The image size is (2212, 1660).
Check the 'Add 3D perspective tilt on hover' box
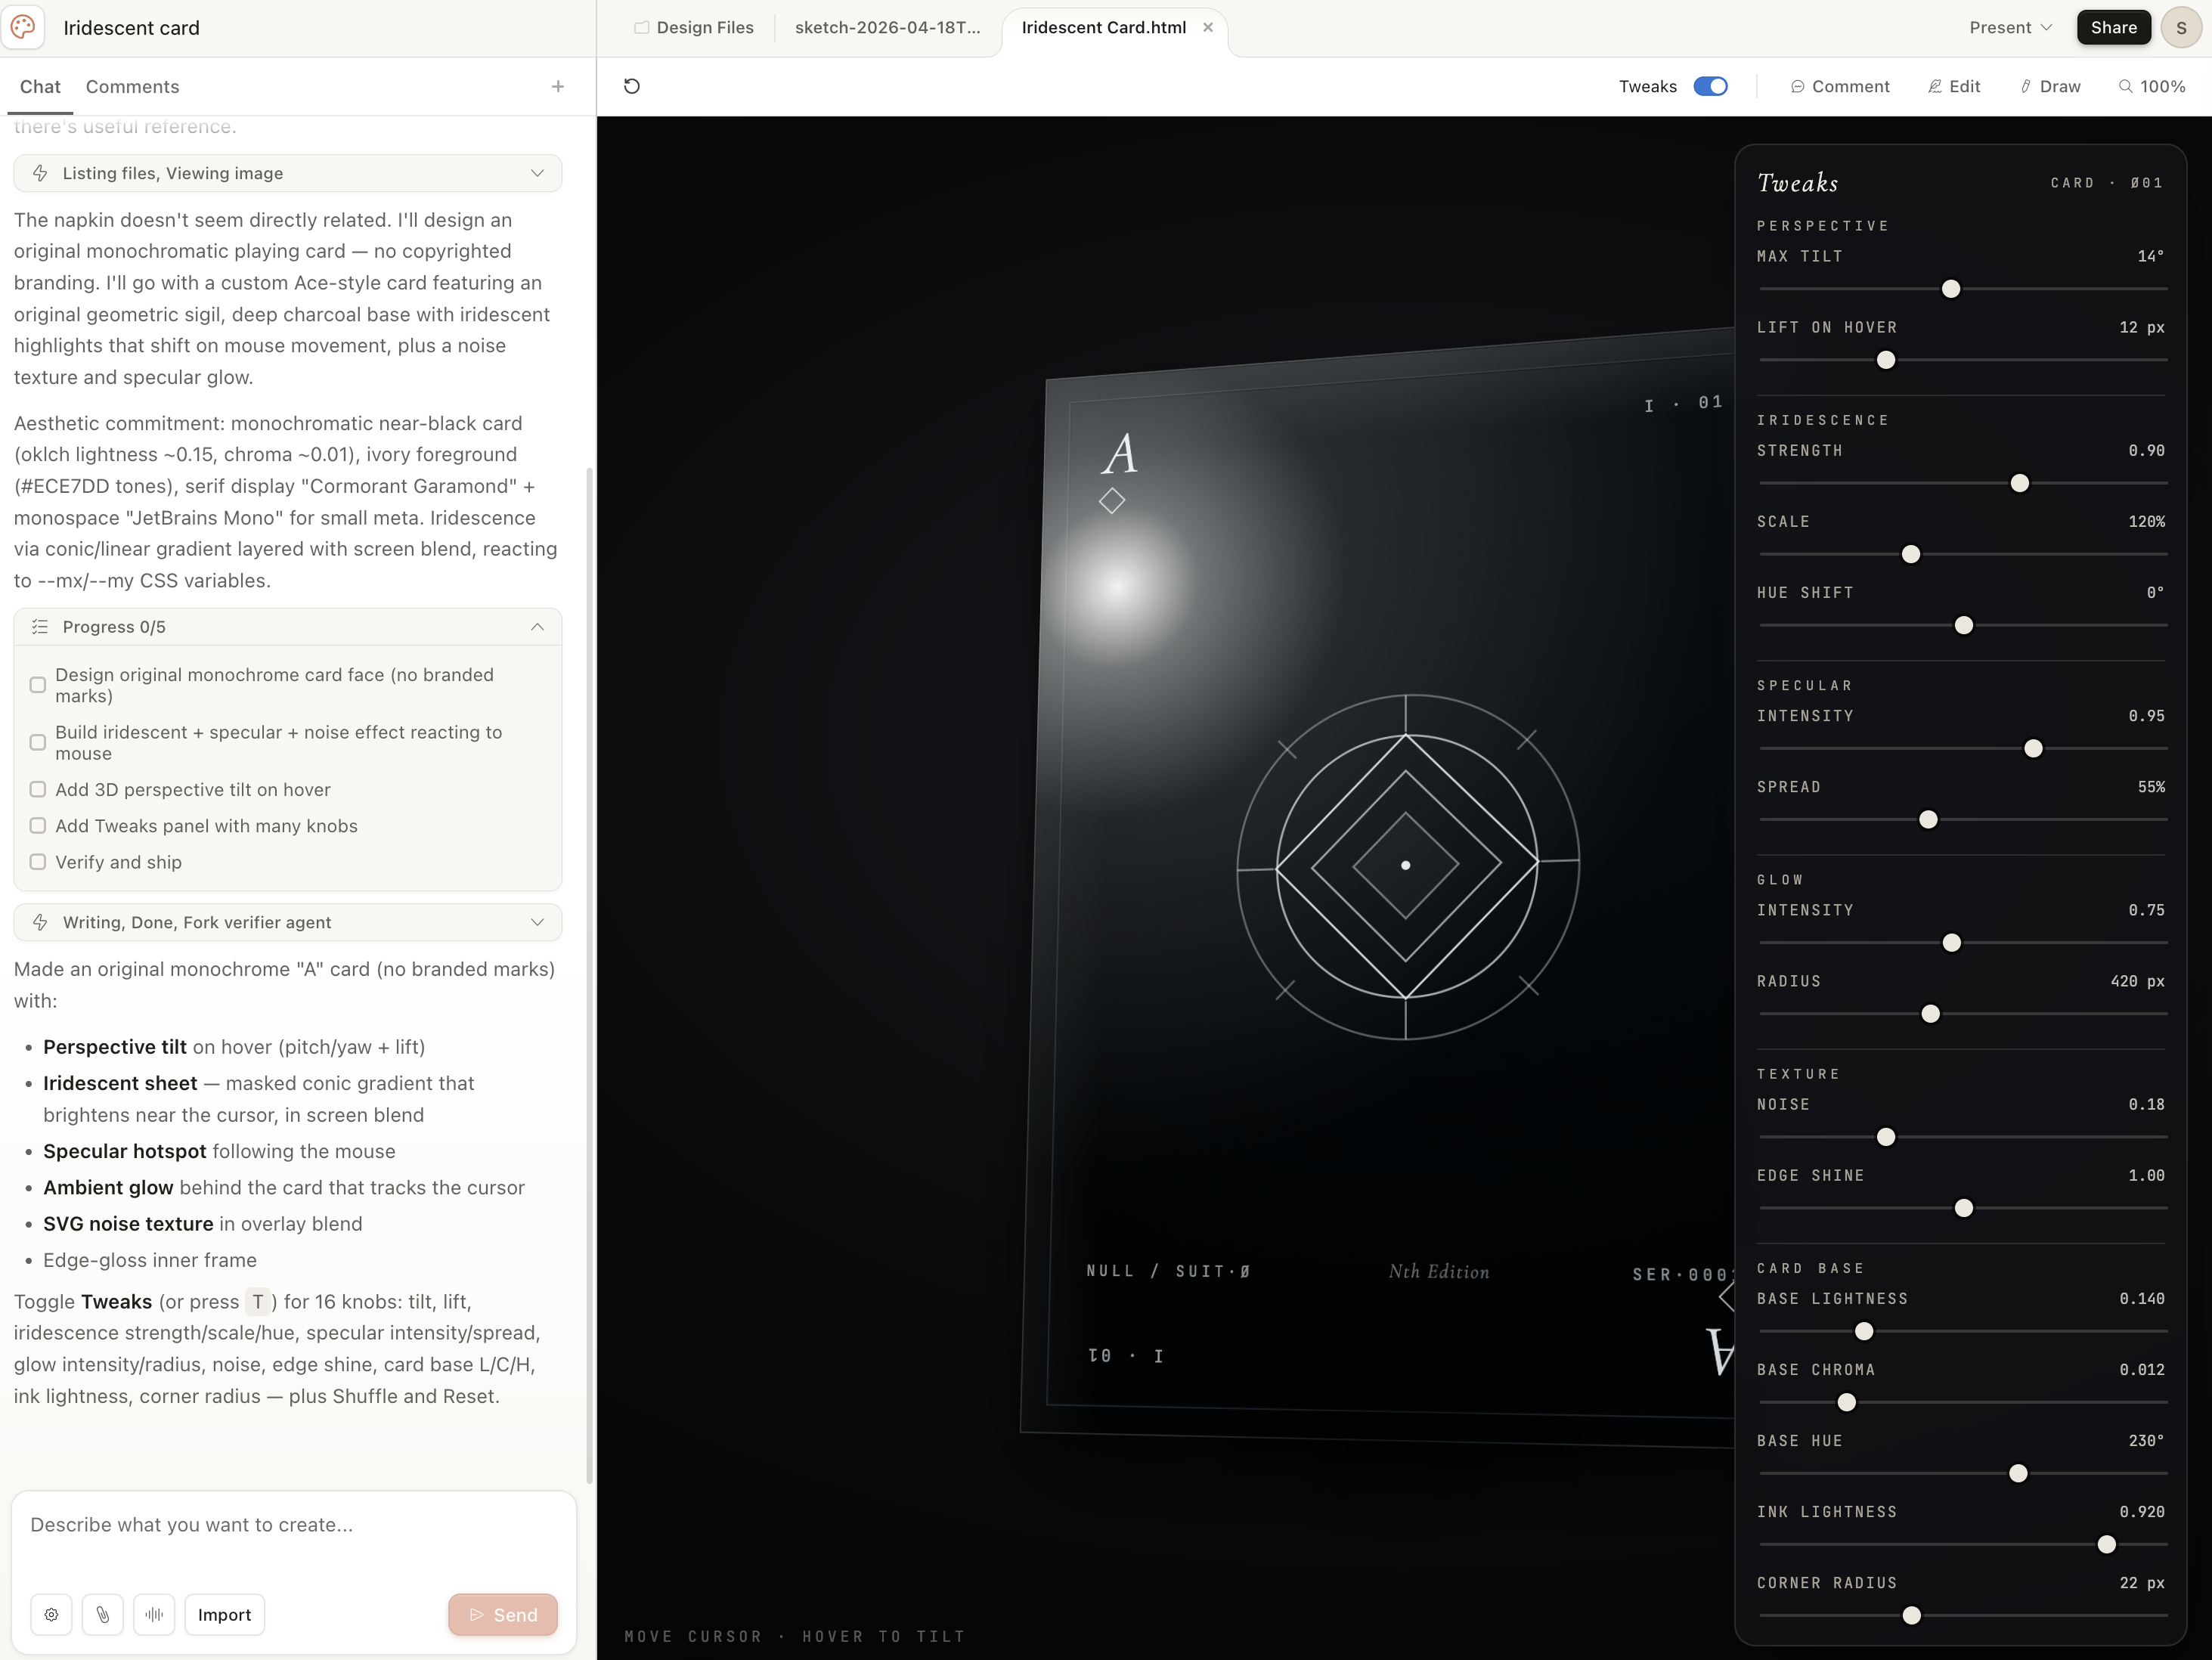coord(38,789)
